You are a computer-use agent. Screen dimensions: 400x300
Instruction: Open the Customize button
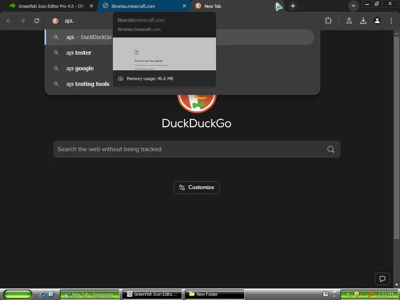point(197,187)
